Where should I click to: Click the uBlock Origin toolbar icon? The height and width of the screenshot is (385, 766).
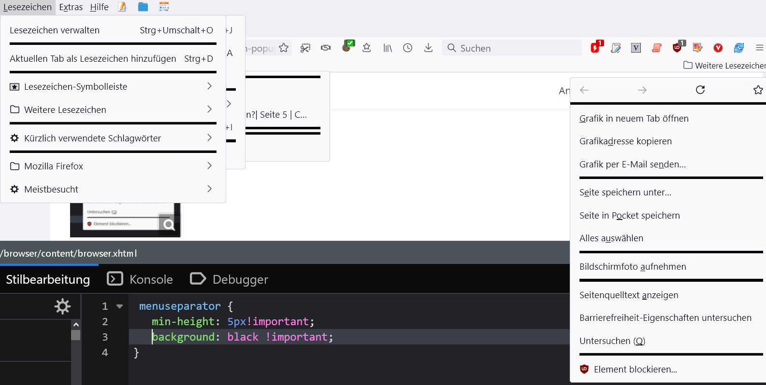click(677, 47)
